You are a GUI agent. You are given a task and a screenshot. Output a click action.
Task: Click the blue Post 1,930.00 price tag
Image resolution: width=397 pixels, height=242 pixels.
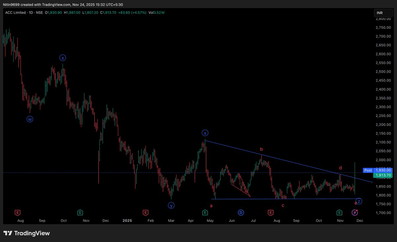pyautogui.click(x=377, y=170)
